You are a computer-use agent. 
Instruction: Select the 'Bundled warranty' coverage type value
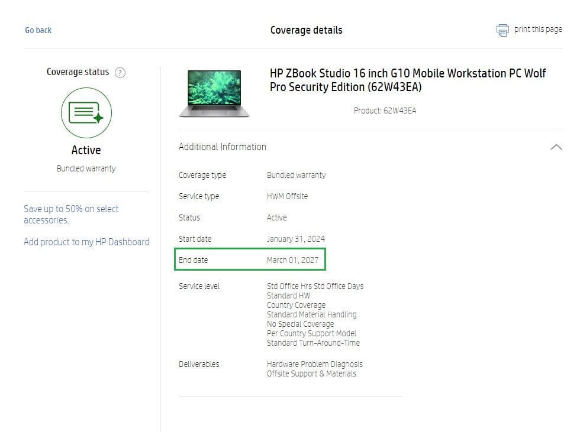click(x=297, y=175)
